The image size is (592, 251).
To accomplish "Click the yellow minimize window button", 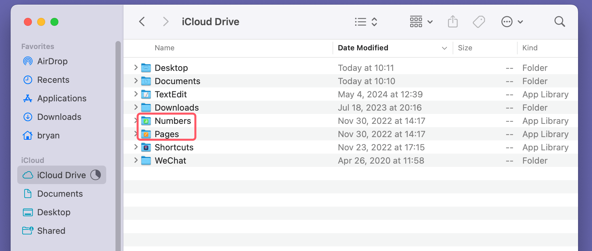I will click(41, 22).
